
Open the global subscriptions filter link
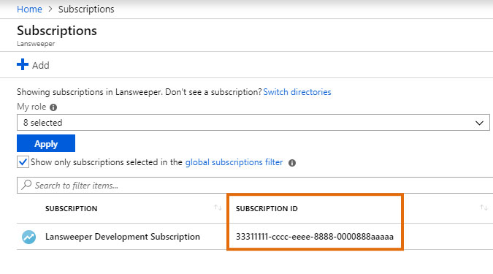[x=234, y=162]
